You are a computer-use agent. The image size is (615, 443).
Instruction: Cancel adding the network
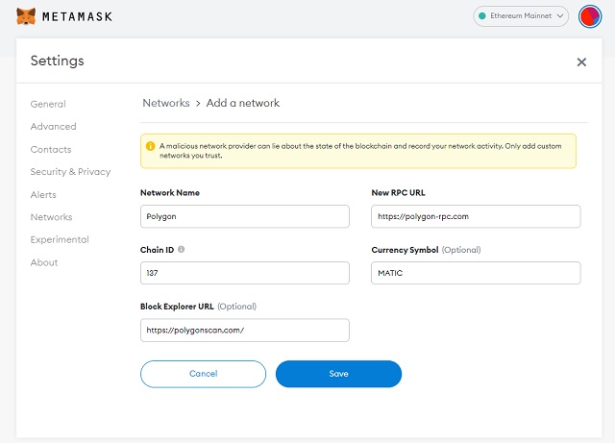point(203,374)
